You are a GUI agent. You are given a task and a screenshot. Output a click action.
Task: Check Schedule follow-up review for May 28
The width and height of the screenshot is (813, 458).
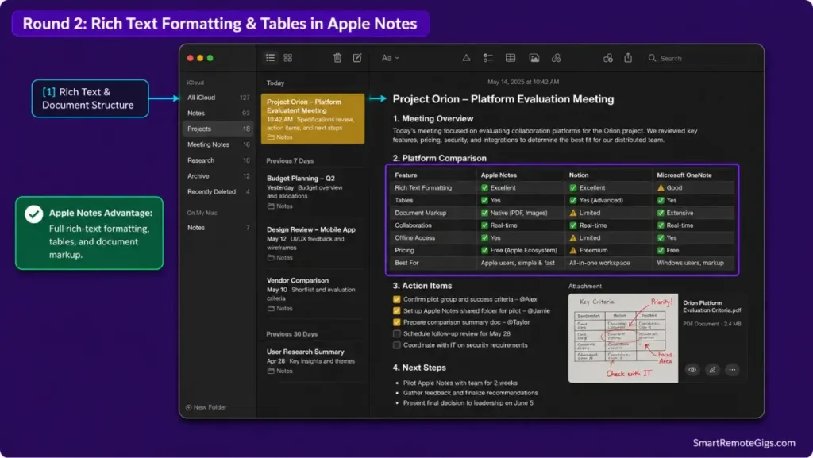(397, 333)
